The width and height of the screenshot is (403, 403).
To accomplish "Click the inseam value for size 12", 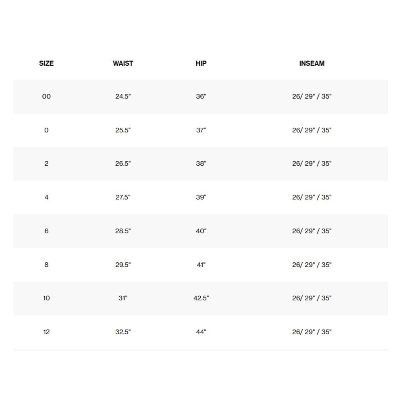I will [x=312, y=332].
